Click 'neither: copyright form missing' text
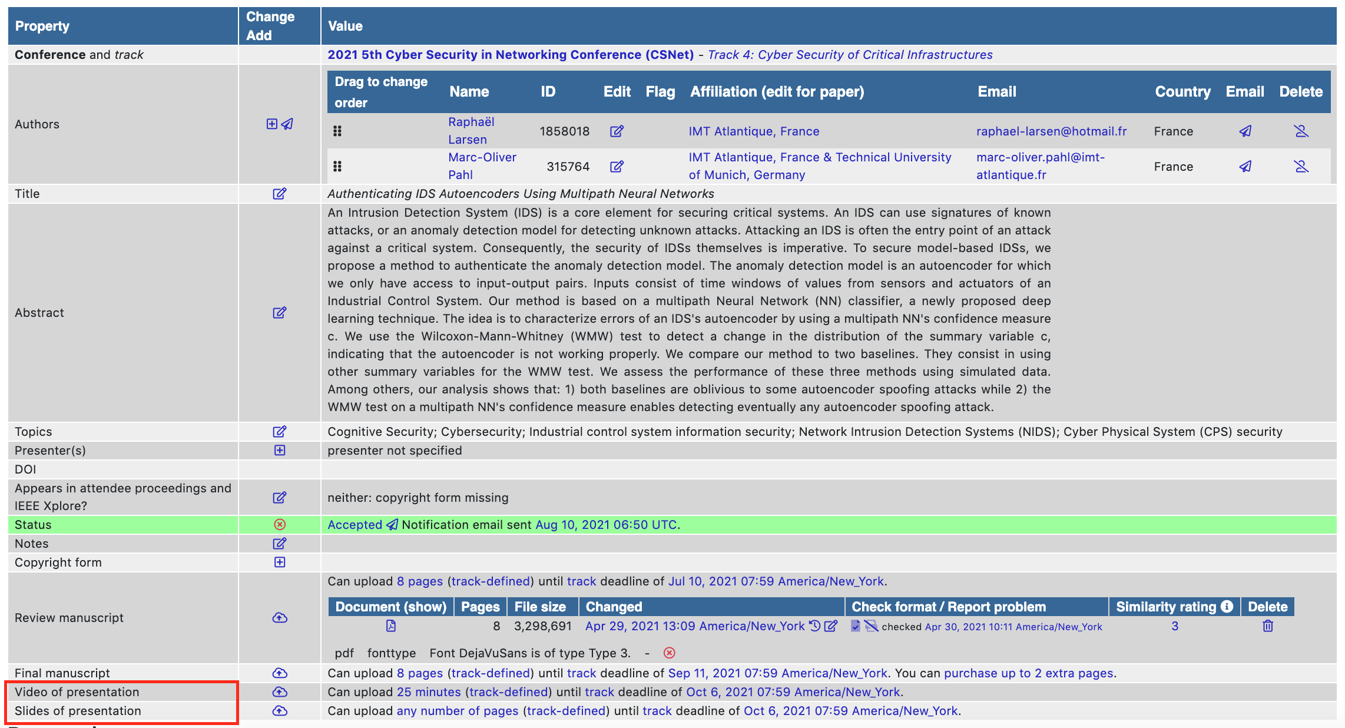 [418, 497]
